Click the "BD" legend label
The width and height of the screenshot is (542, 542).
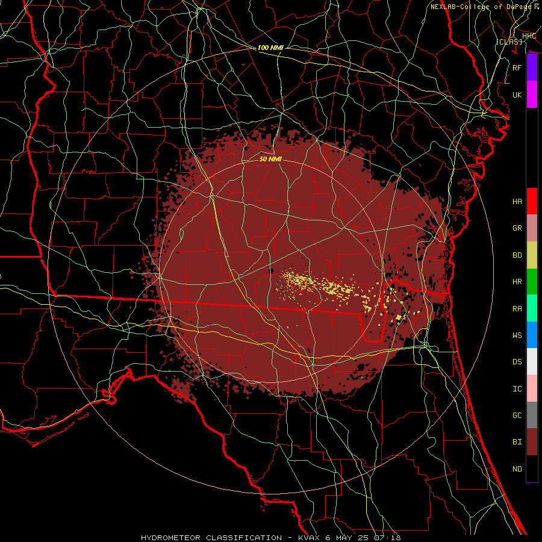(517, 255)
